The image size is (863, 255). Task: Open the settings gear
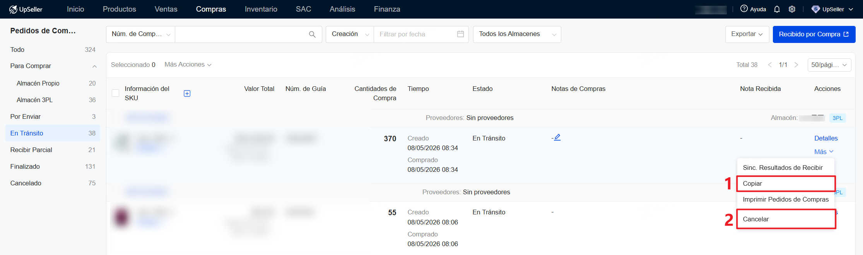click(792, 9)
